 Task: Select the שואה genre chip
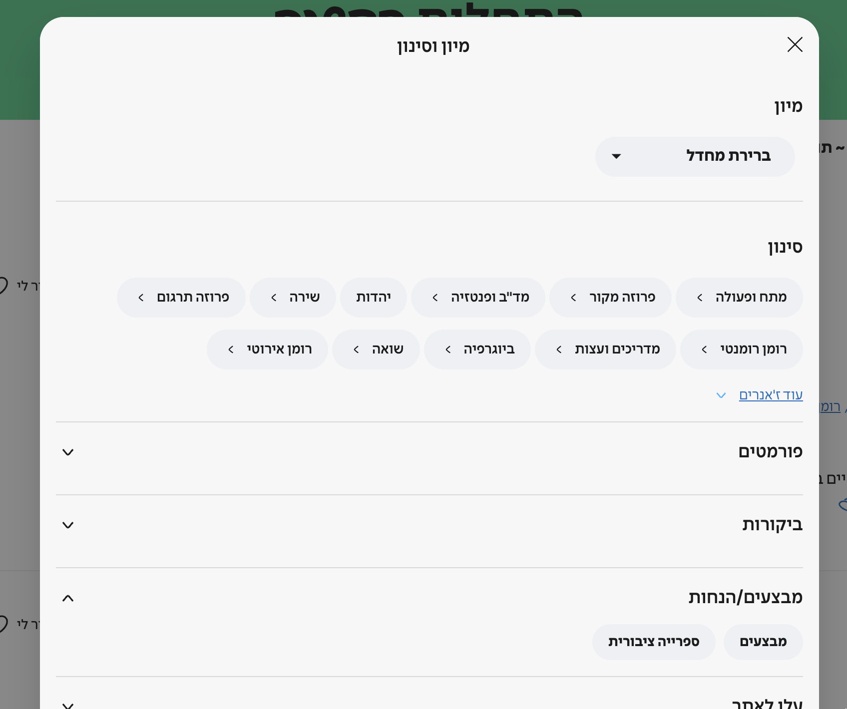pos(376,350)
